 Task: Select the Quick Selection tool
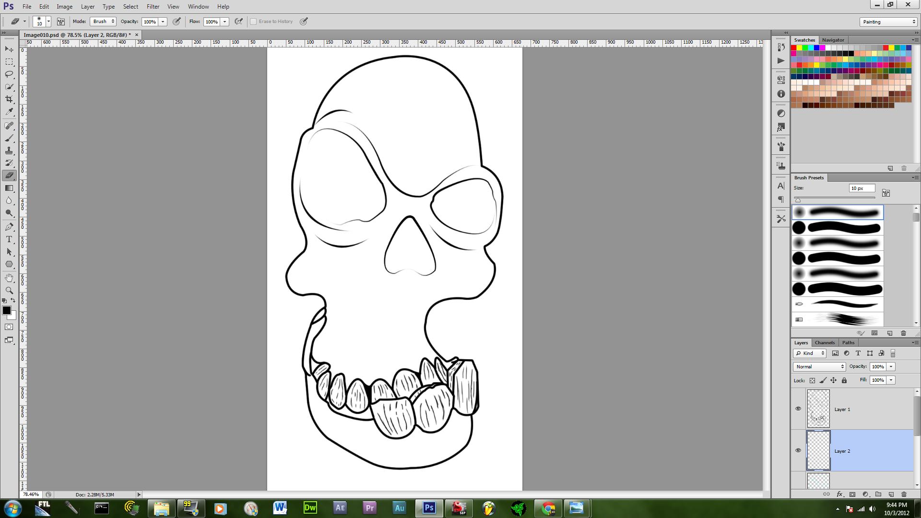tap(9, 87)
